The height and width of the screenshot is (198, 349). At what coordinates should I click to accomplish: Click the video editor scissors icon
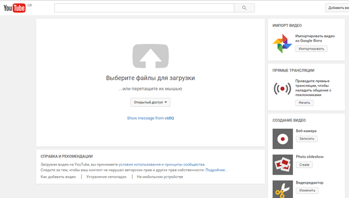(283, 189)
